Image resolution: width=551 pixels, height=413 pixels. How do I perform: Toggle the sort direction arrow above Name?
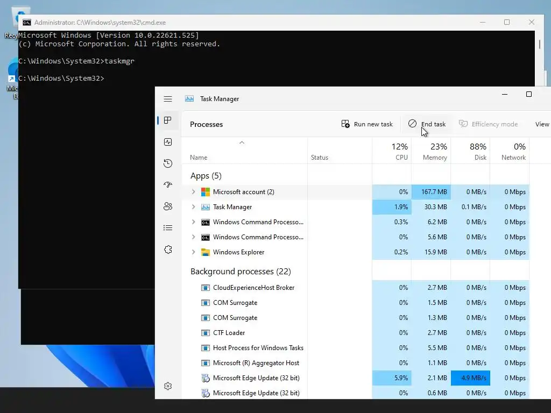pos(242,143)
